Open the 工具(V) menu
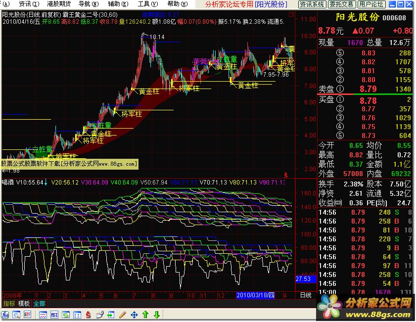Viewport: 416px width, 322px height. [148, 4]
